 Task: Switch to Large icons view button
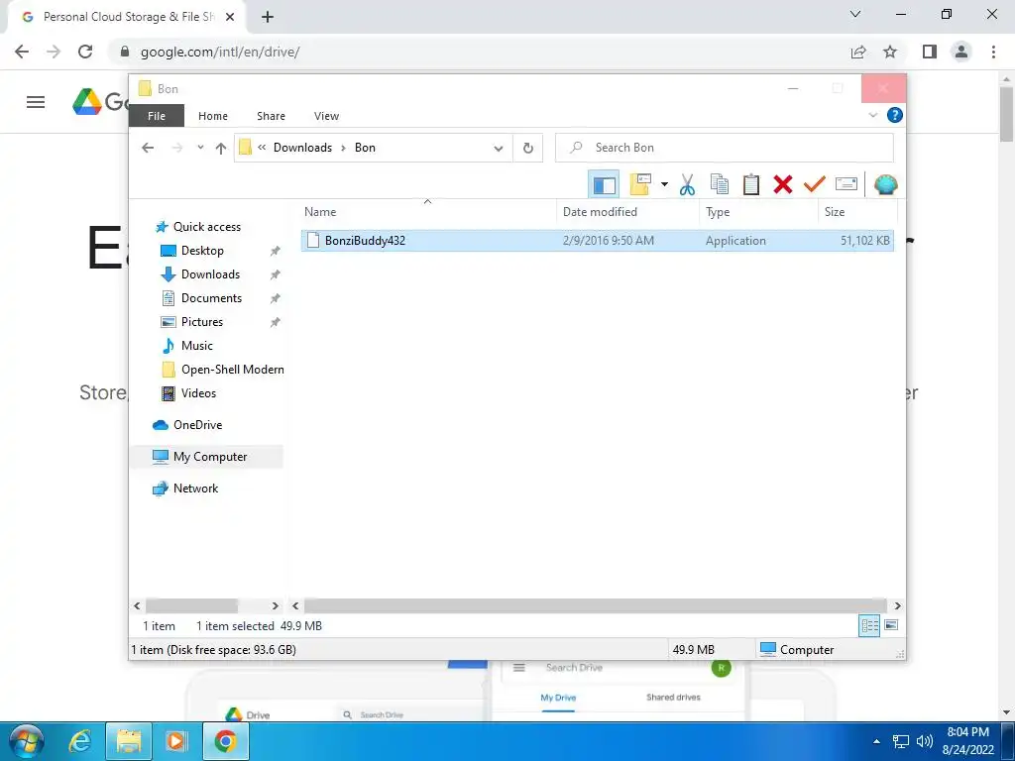tap(891, 625)
